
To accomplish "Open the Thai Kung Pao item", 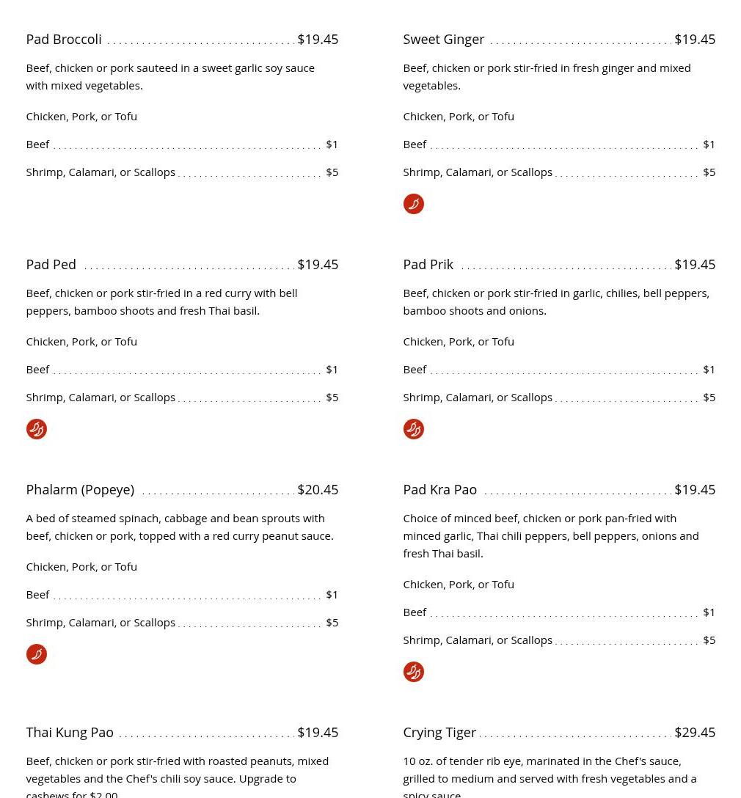I will pos(70,733).
